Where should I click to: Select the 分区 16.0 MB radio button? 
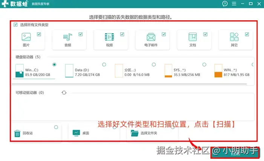pyautogui.click(x=154, y=64)
